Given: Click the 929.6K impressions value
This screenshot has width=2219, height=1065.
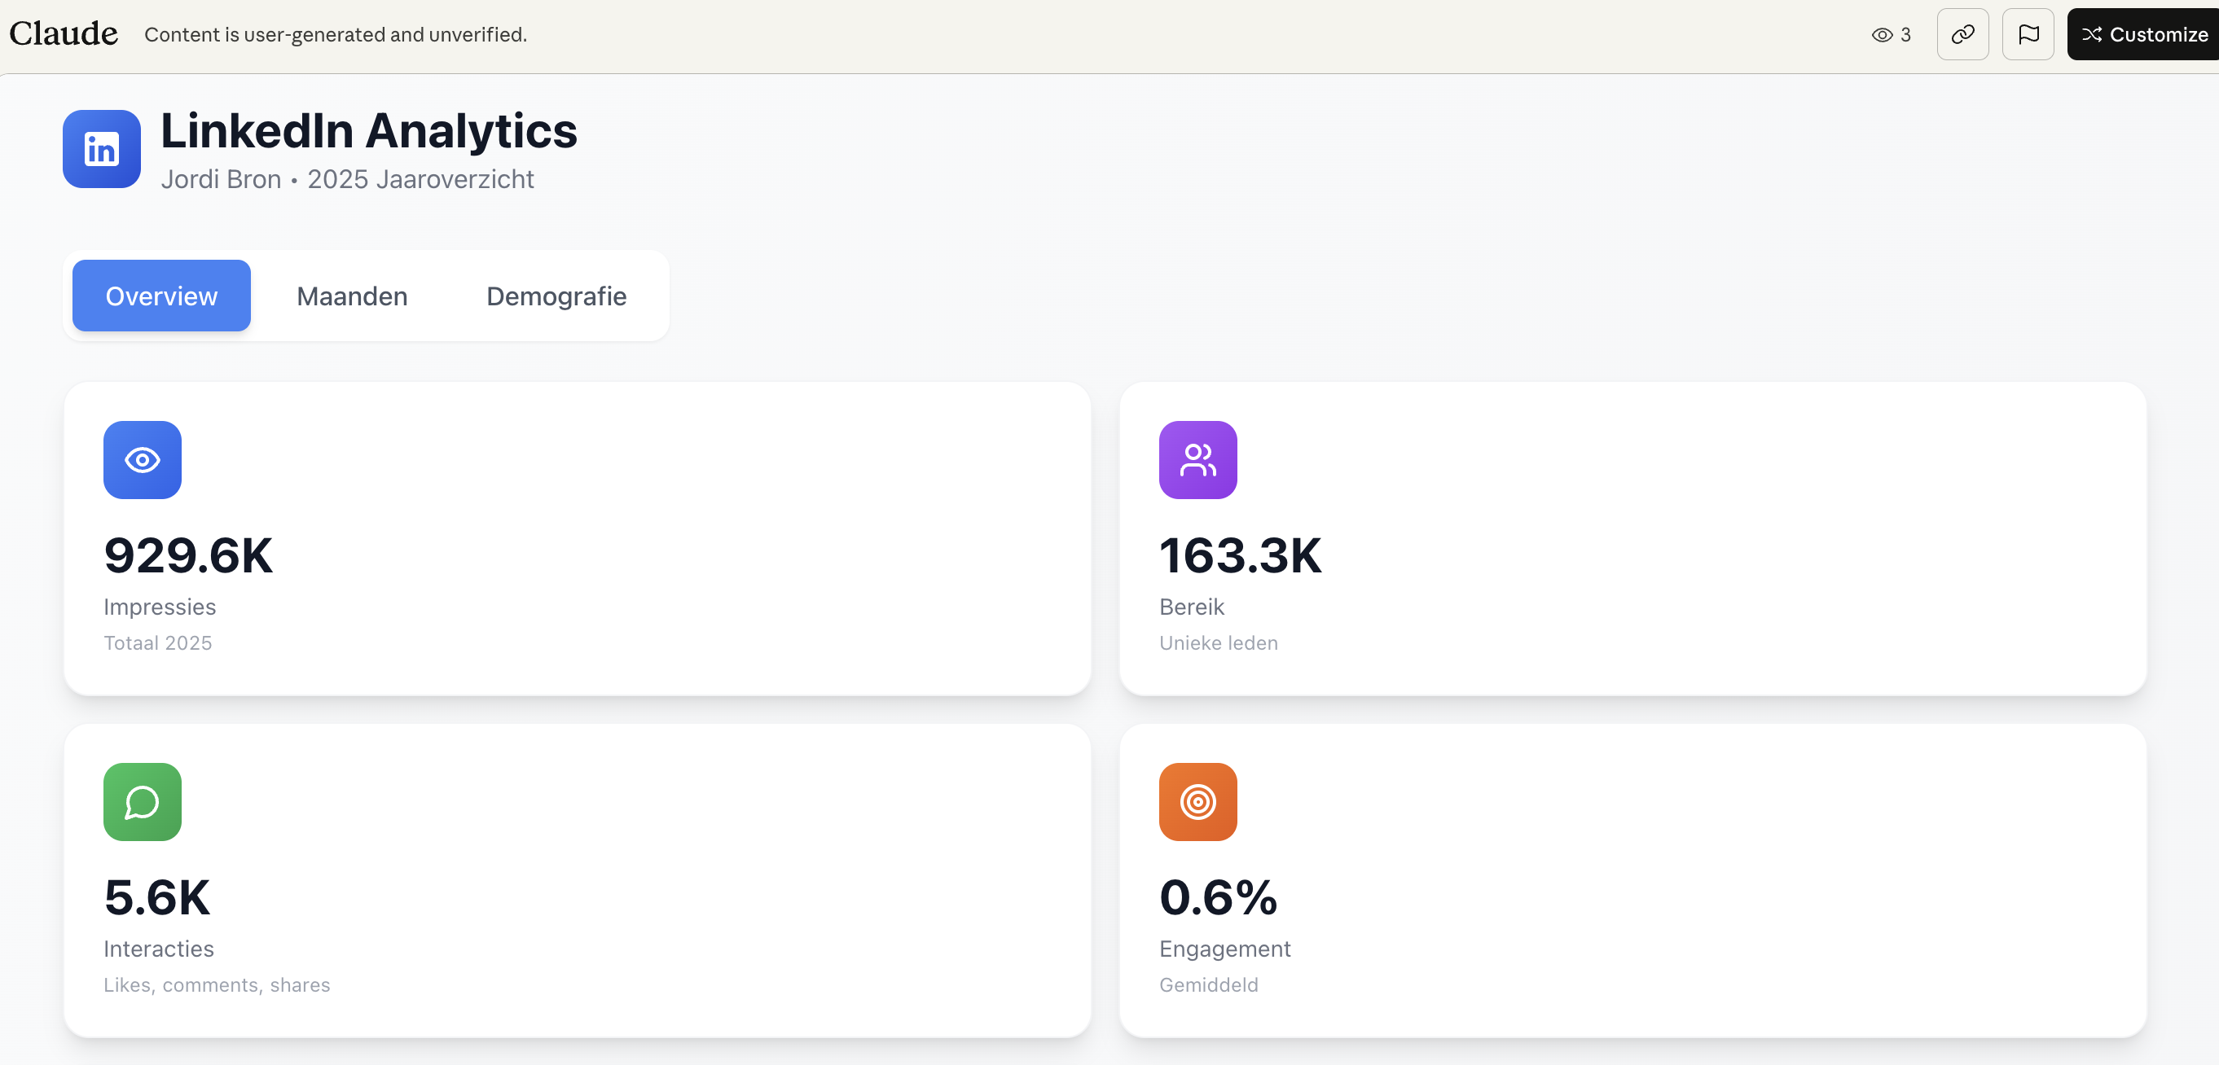Looking at the screenshot, I should click(188, 555).
